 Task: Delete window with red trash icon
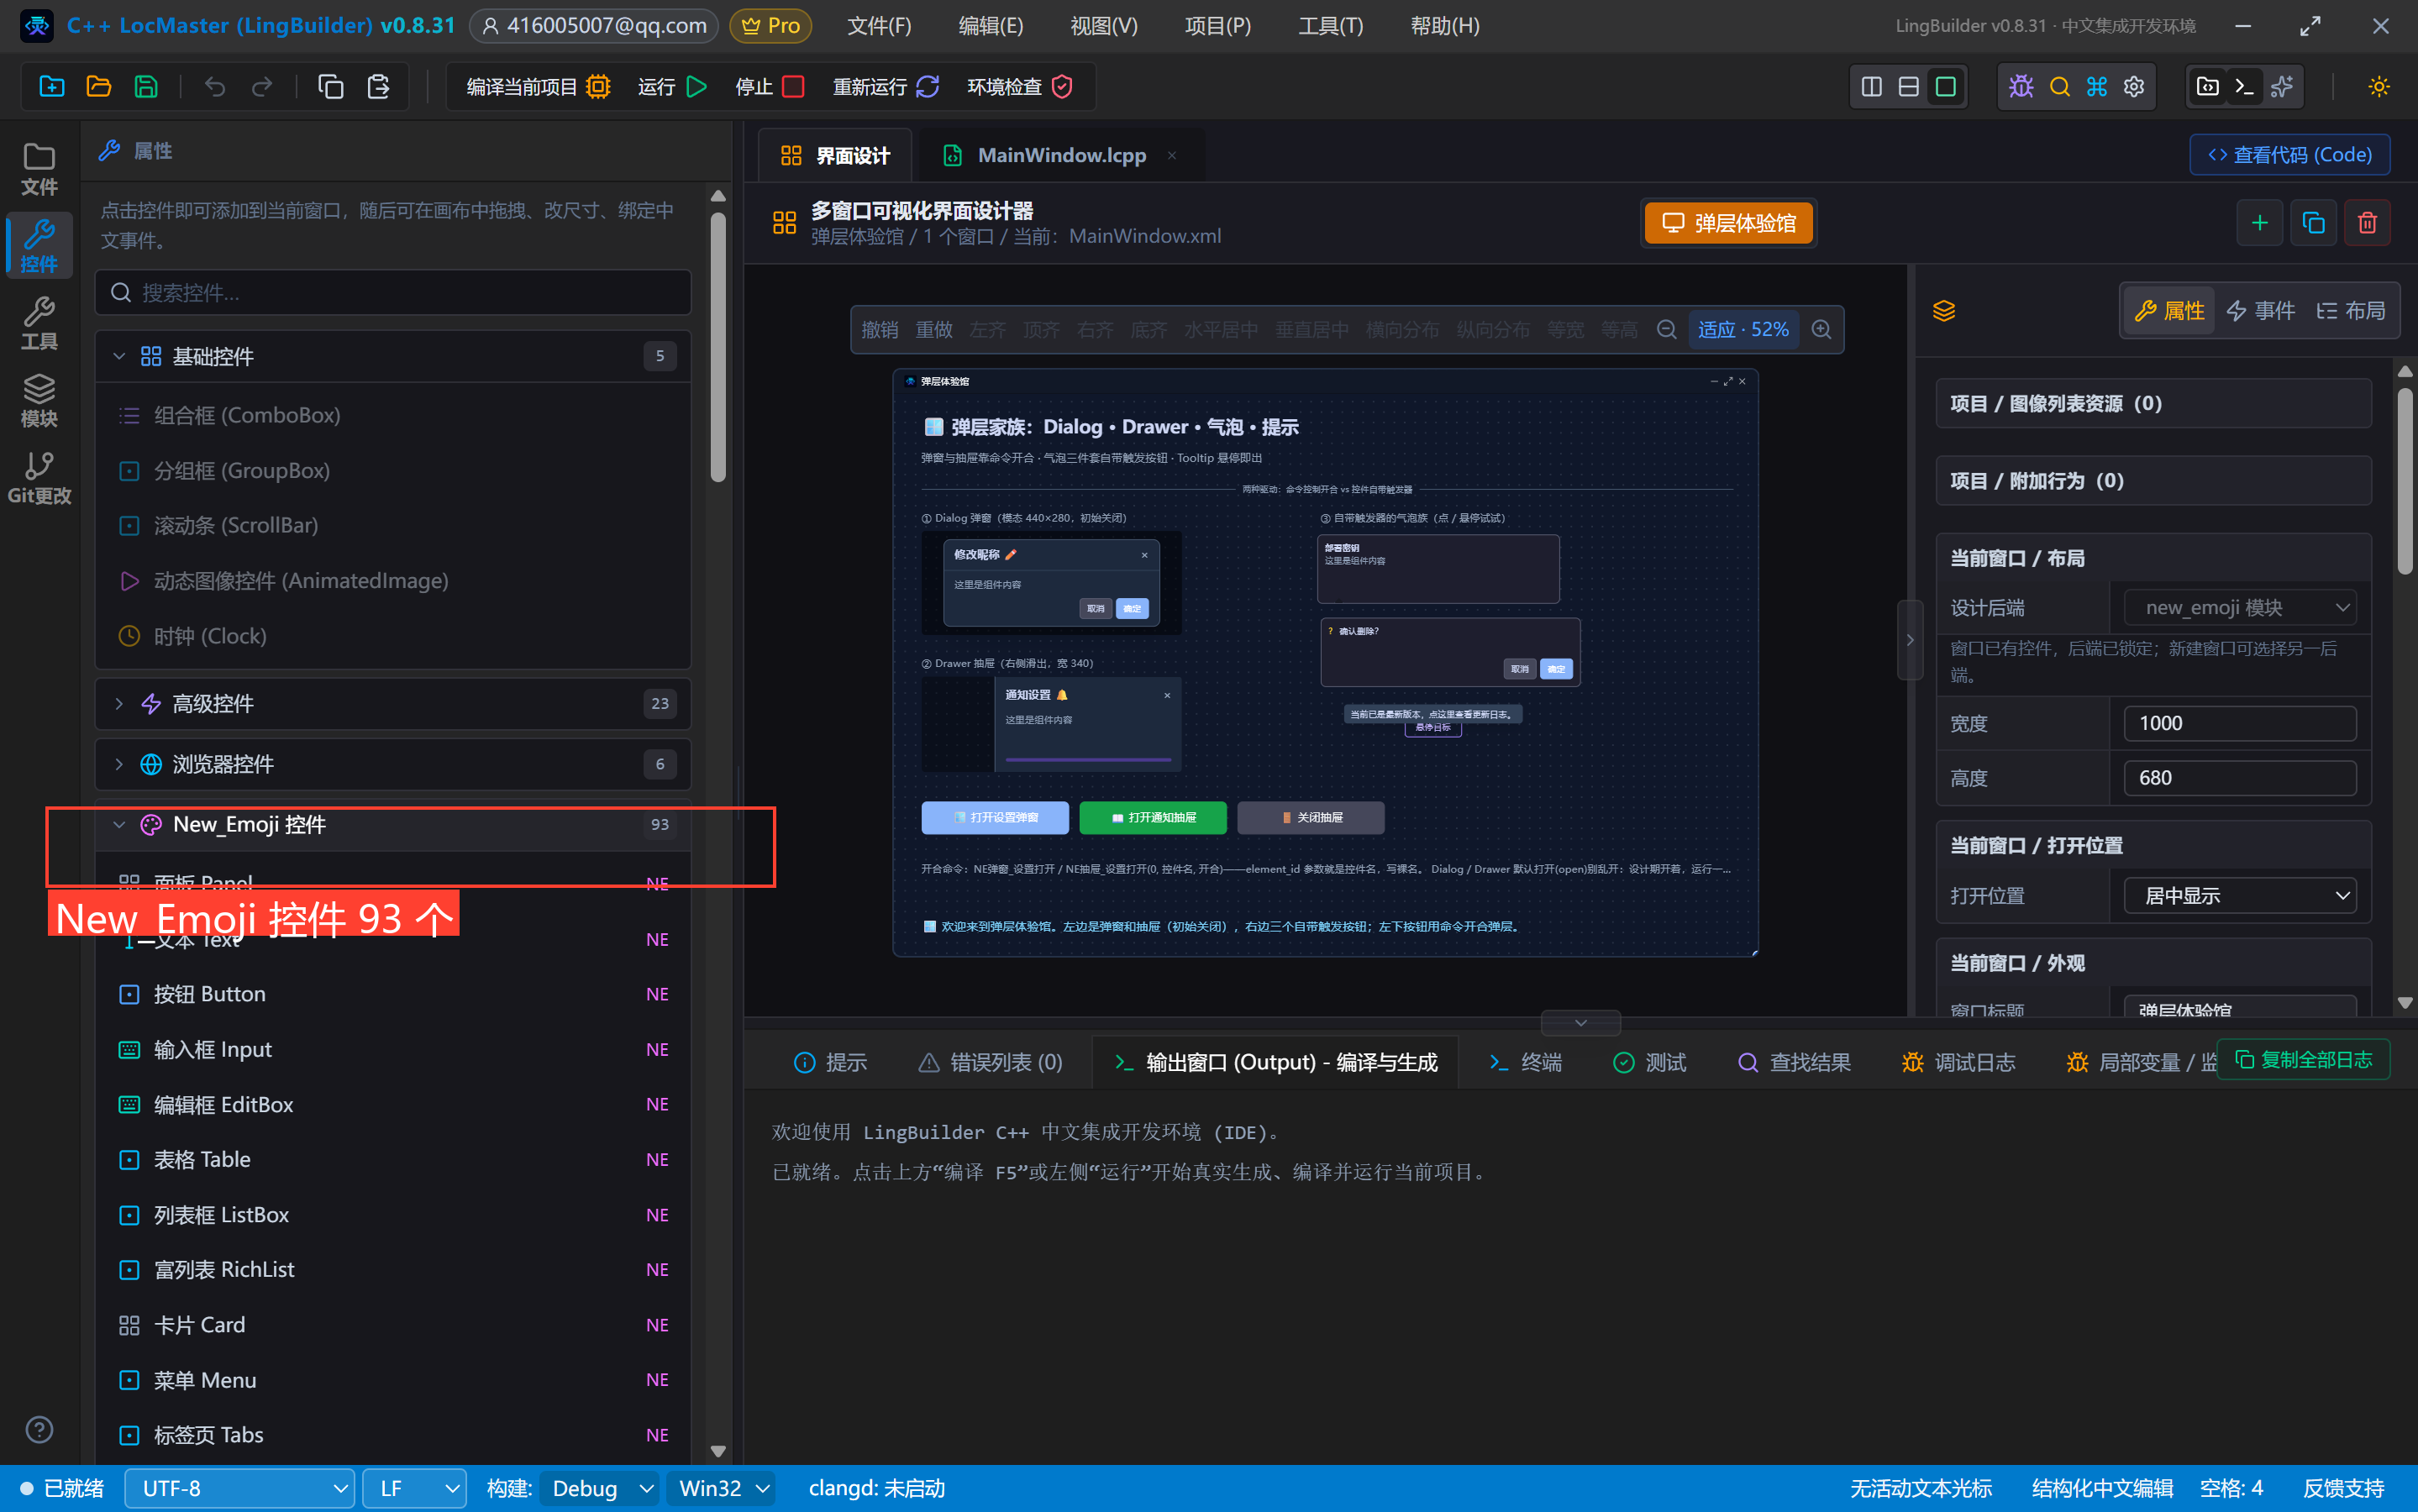tap(2367, 222)
